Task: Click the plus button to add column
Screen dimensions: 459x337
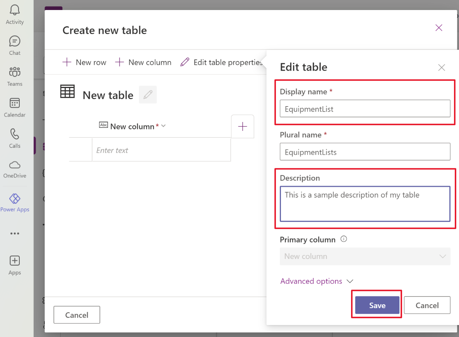Action: click(x=243, y=126)
